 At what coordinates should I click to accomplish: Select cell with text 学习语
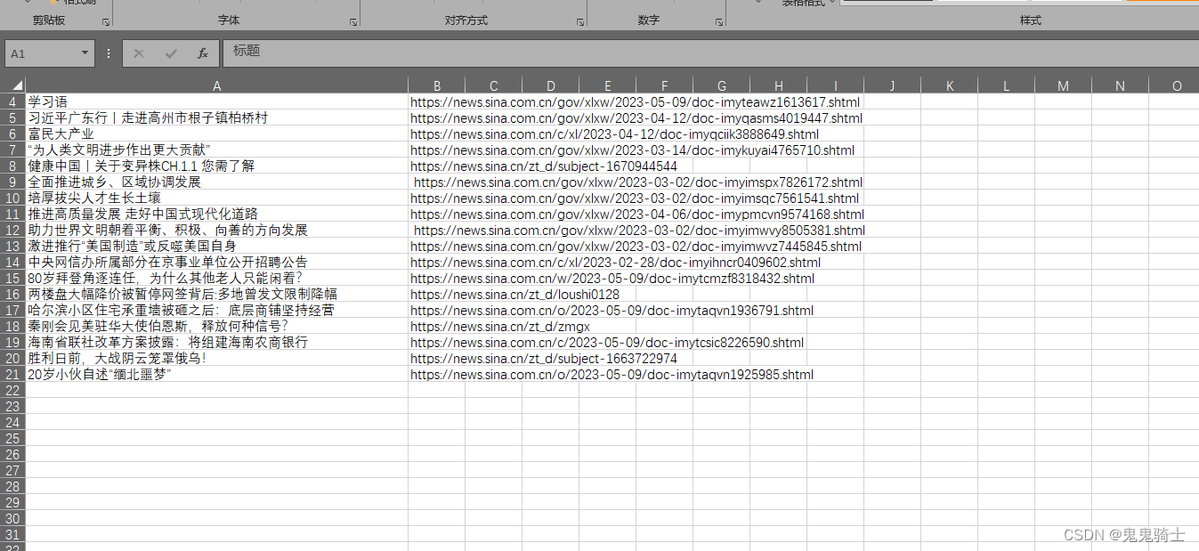[217, 101]
